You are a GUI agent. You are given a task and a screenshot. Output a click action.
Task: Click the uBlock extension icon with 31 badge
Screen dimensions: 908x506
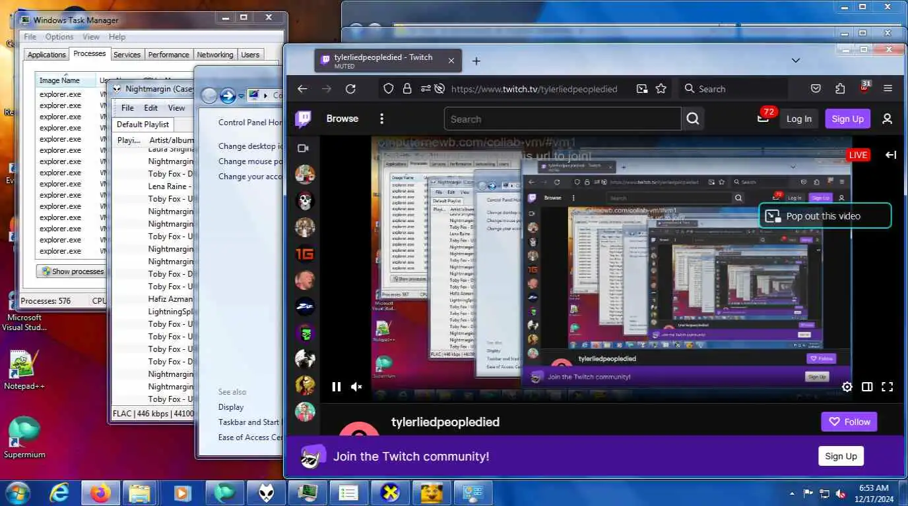pos(864,88)
